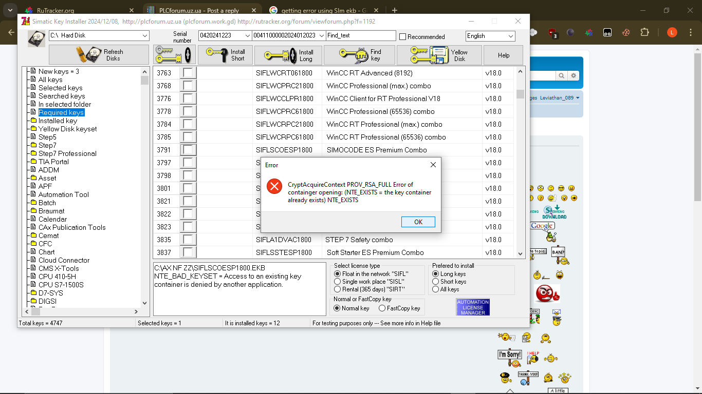Screen dimensions: 702x394
Task: Click the dark sphere browser extension icon
Action: pyautogui.click(x=570, y=32)
